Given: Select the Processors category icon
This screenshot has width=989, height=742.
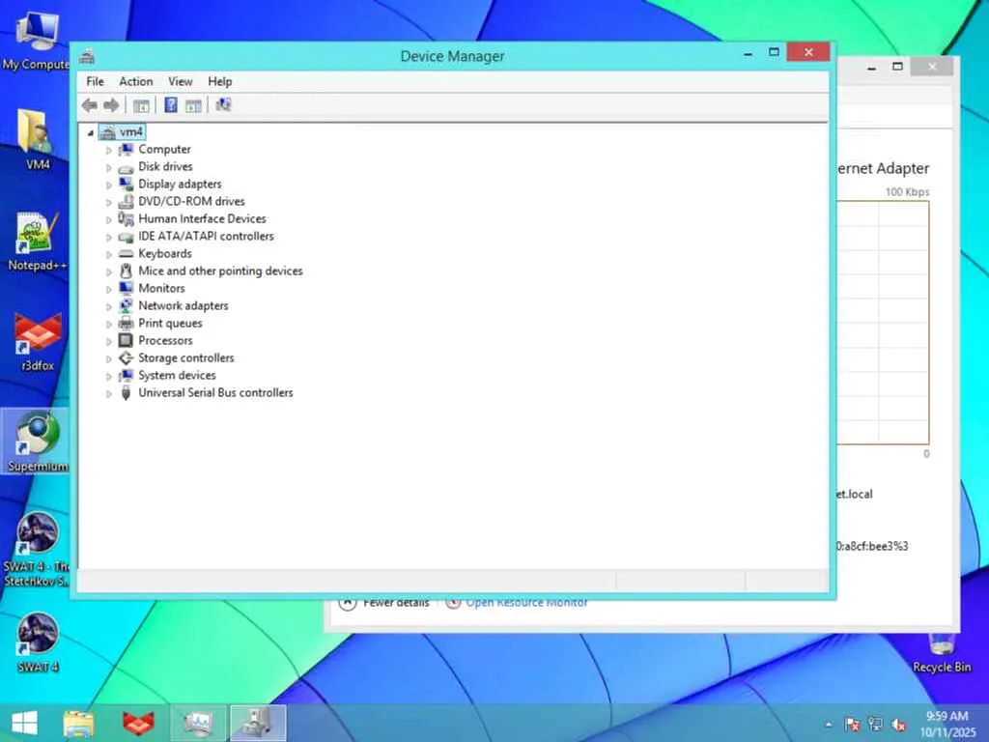Looking at the screenshot, I should 127,341.
